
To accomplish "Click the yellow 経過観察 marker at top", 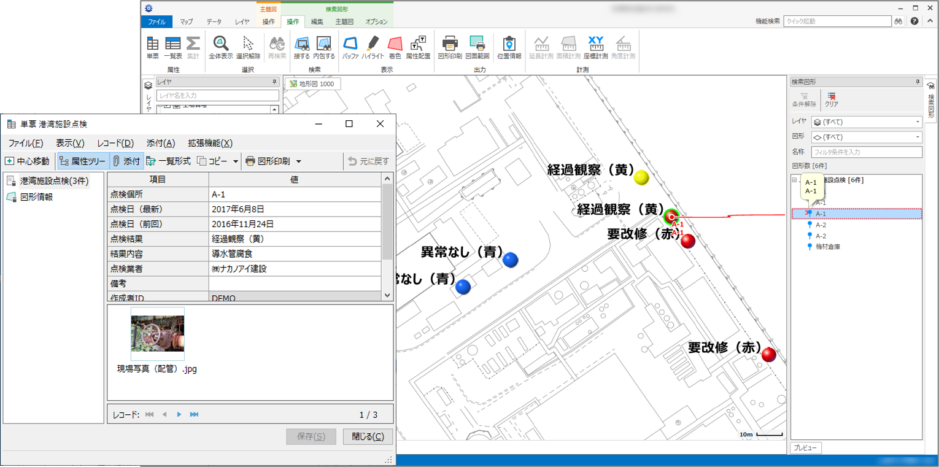I will [x=641, y=177].
